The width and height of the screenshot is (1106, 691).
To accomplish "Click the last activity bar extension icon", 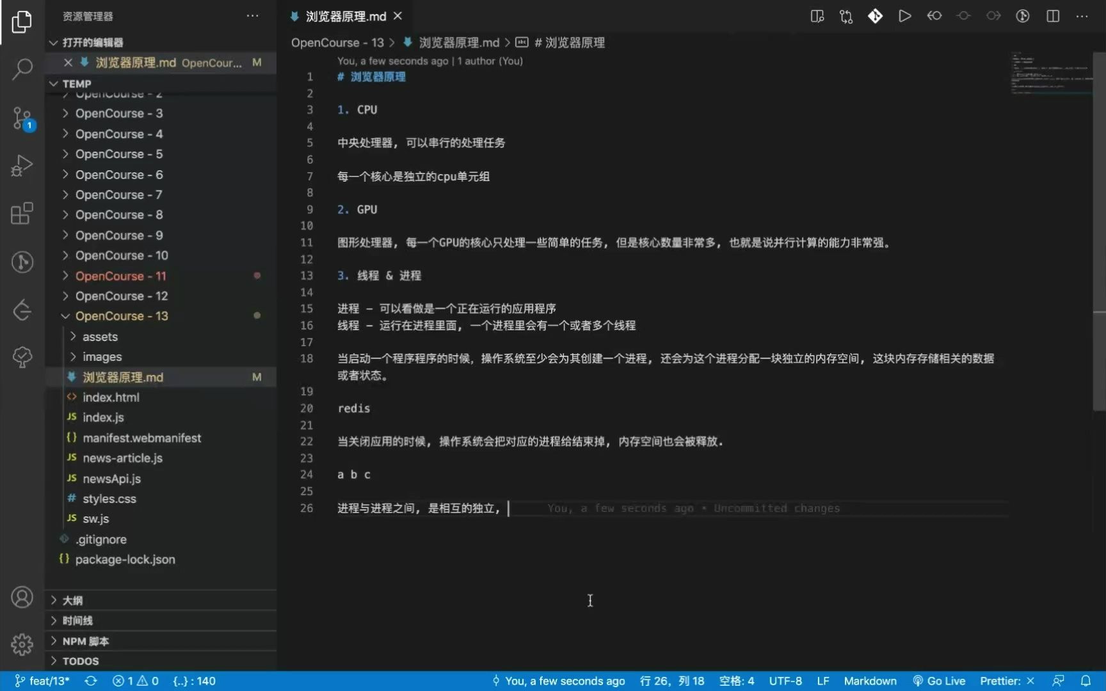I will 22,357.
